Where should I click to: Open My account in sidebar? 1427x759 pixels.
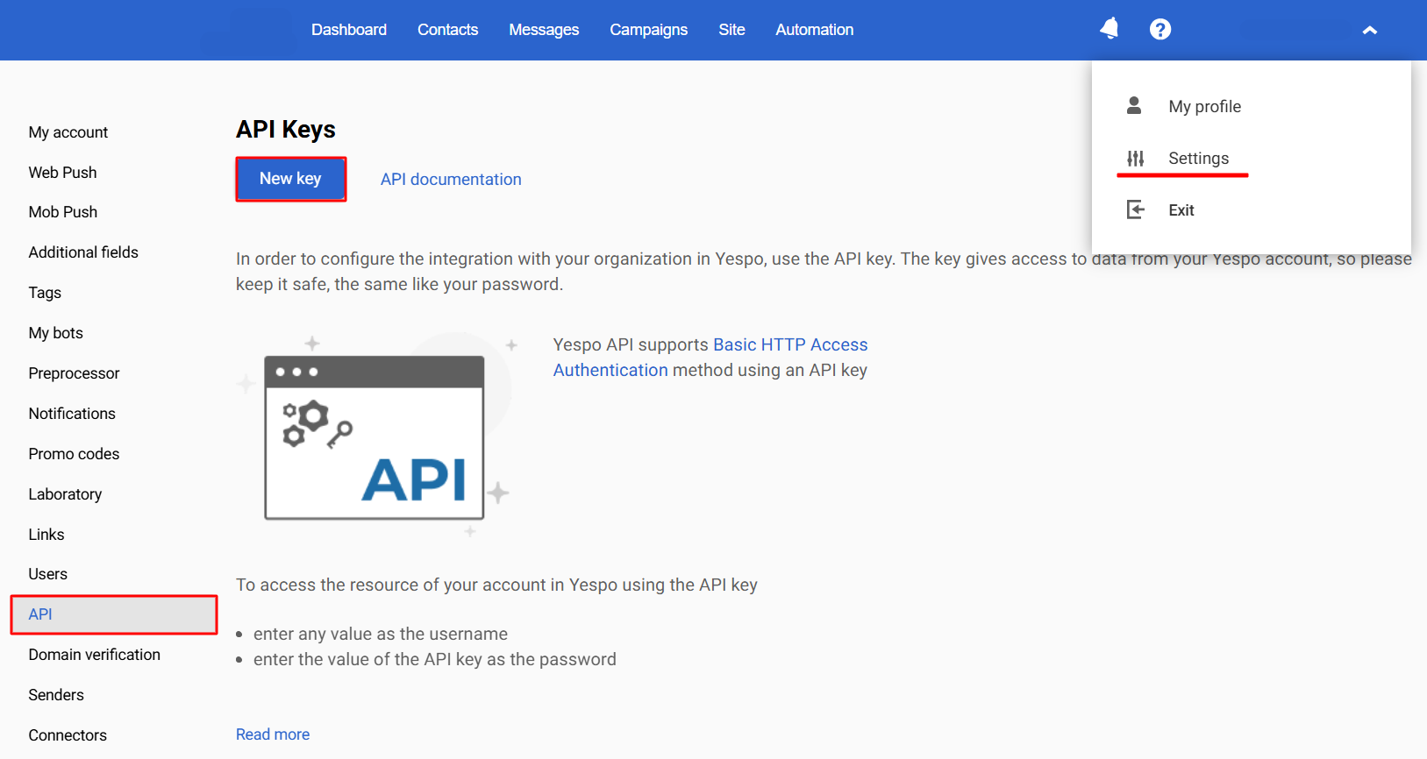coord(68,132)
